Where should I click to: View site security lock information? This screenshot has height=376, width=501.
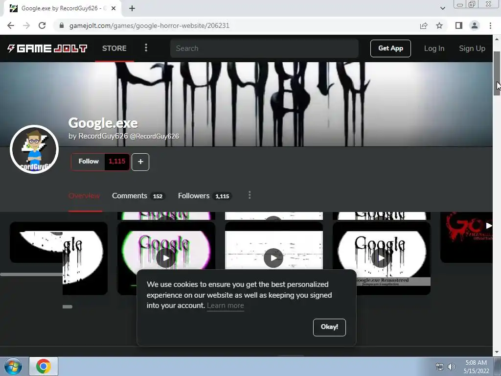[62, 25]
